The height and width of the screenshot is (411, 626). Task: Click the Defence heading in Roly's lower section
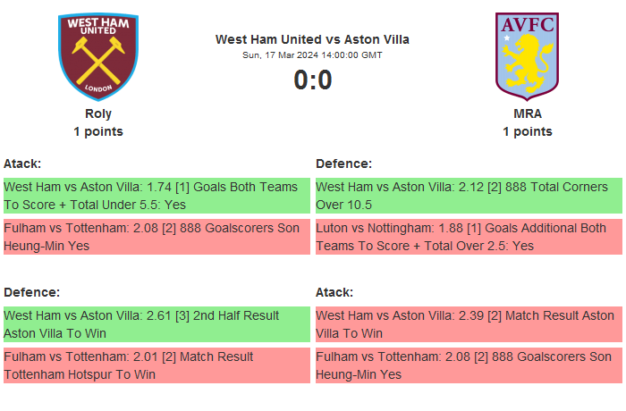[x=31, y=292]
